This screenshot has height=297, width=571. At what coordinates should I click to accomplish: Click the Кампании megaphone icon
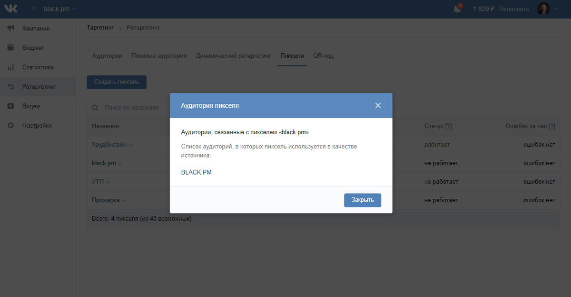pos(10,28)
